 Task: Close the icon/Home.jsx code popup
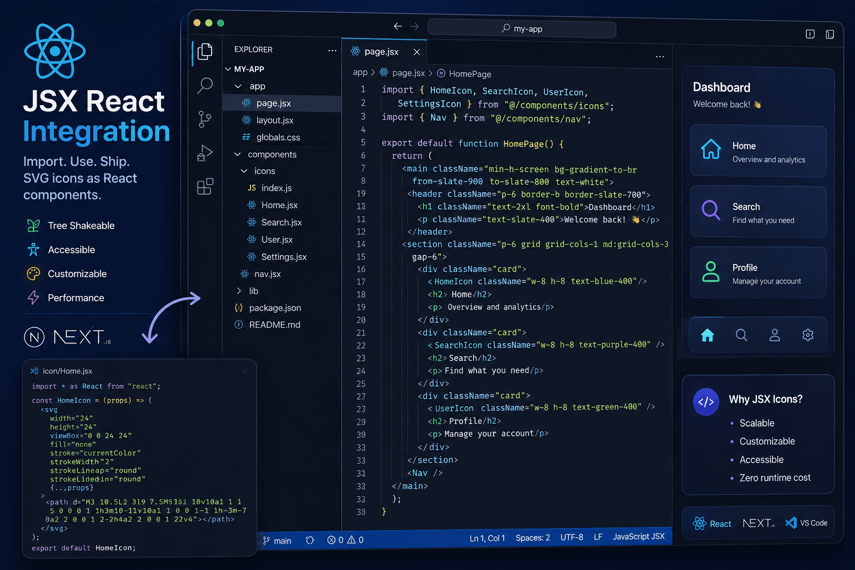[x=244, y=371]
